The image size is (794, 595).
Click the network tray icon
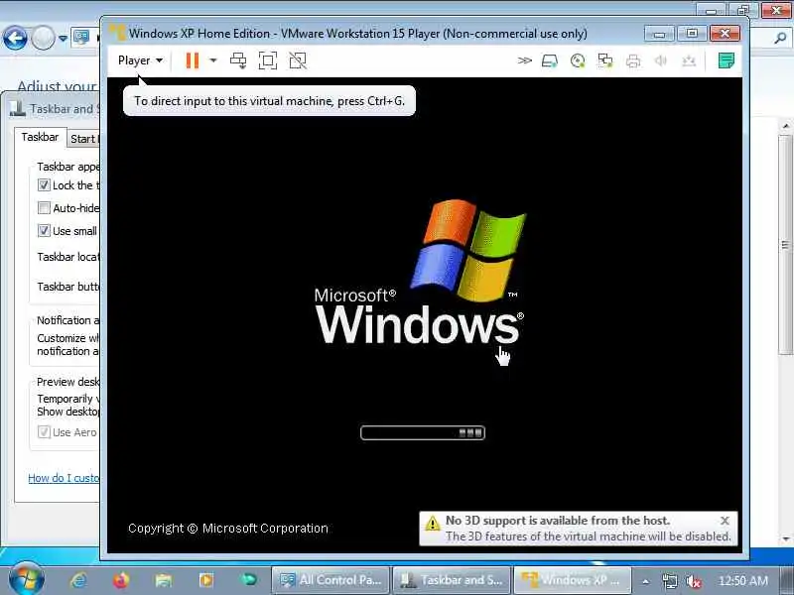tap(669, 581)
